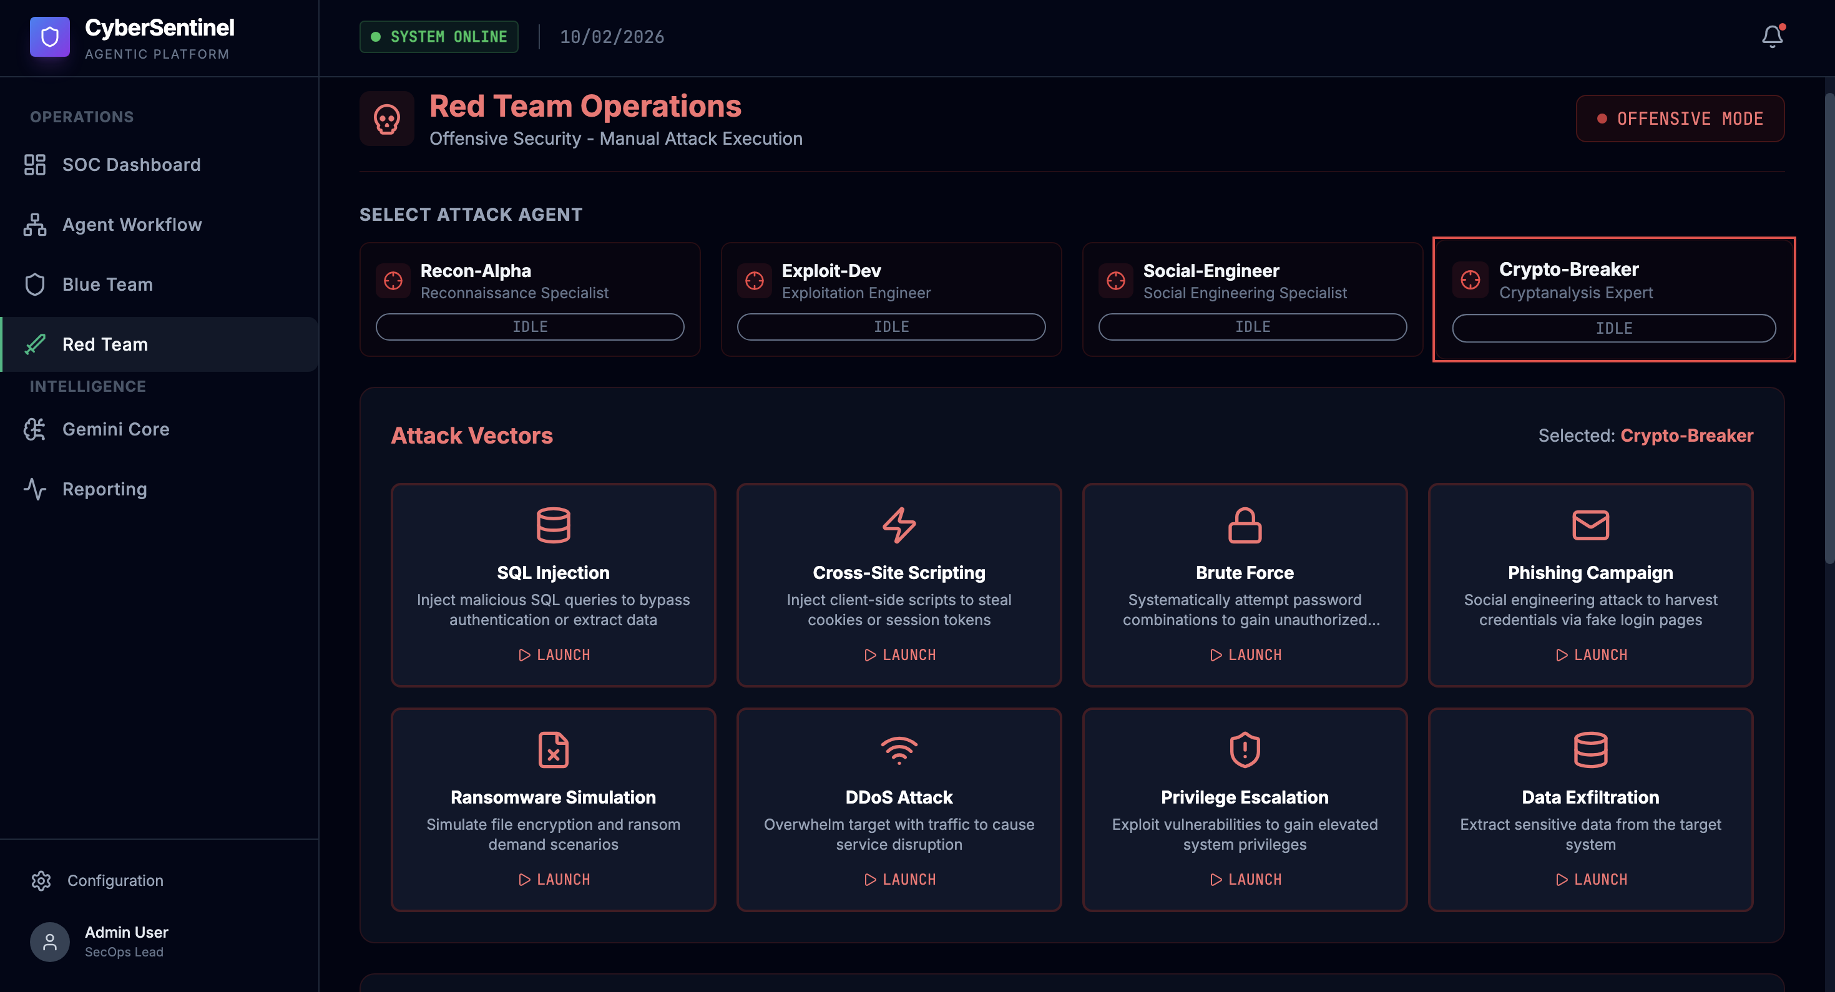This screenshot has width=1835, height=992.
Task: Click the DDoS Attack wifi icon
Action: click(x=898, y=749)
